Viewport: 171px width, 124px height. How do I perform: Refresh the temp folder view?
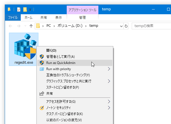click(126, 26)
